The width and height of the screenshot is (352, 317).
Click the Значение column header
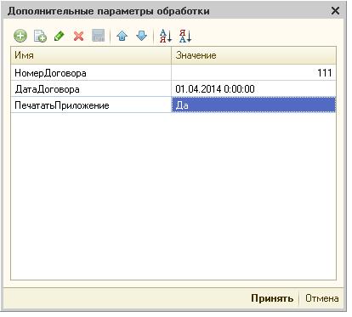click(x=253, y=55)
